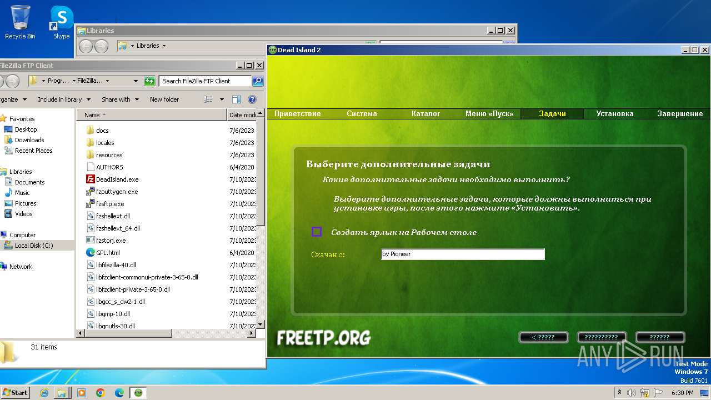Open Pictures library in navigation pane

click(26, 203)
